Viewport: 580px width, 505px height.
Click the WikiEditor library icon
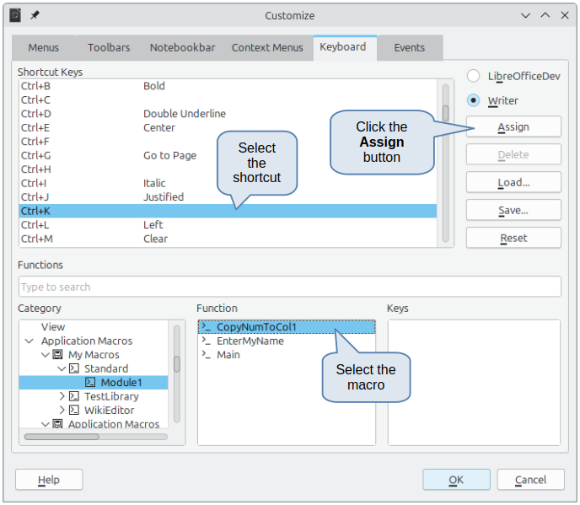point(74,410)
